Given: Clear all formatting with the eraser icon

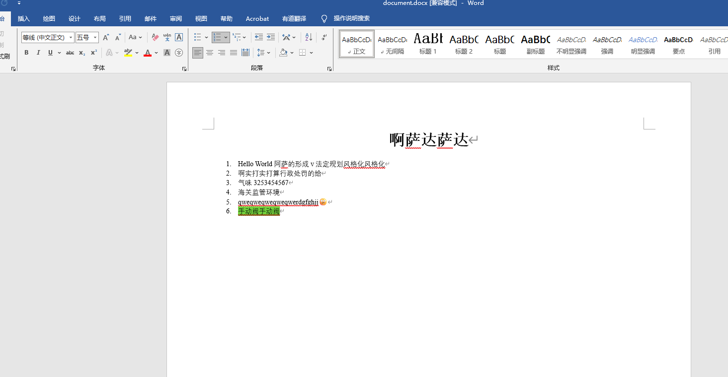Looking at the screenshot, I should pyautogui.click(x=155, y=37).
